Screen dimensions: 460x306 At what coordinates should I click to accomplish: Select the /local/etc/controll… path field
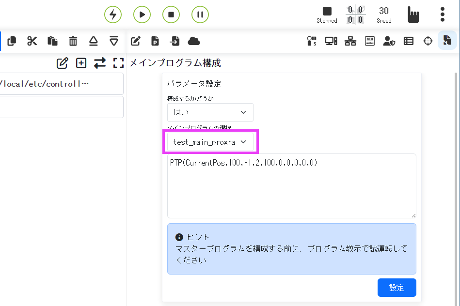tap(61, 84)
